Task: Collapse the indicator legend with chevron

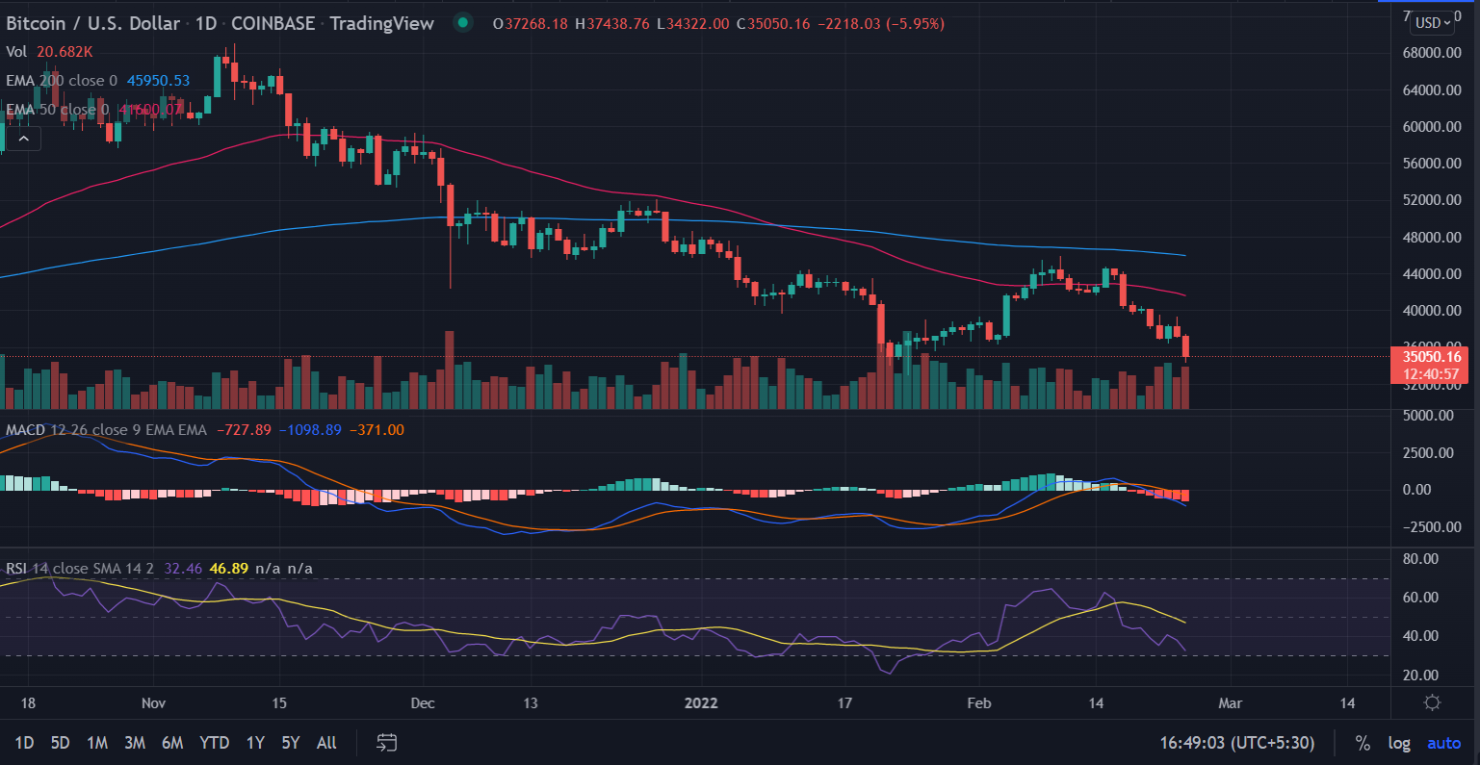Action: click(x=23, y=140)
